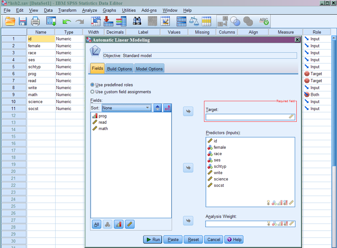
Task: Click the Run button
Action: (153, 239)
